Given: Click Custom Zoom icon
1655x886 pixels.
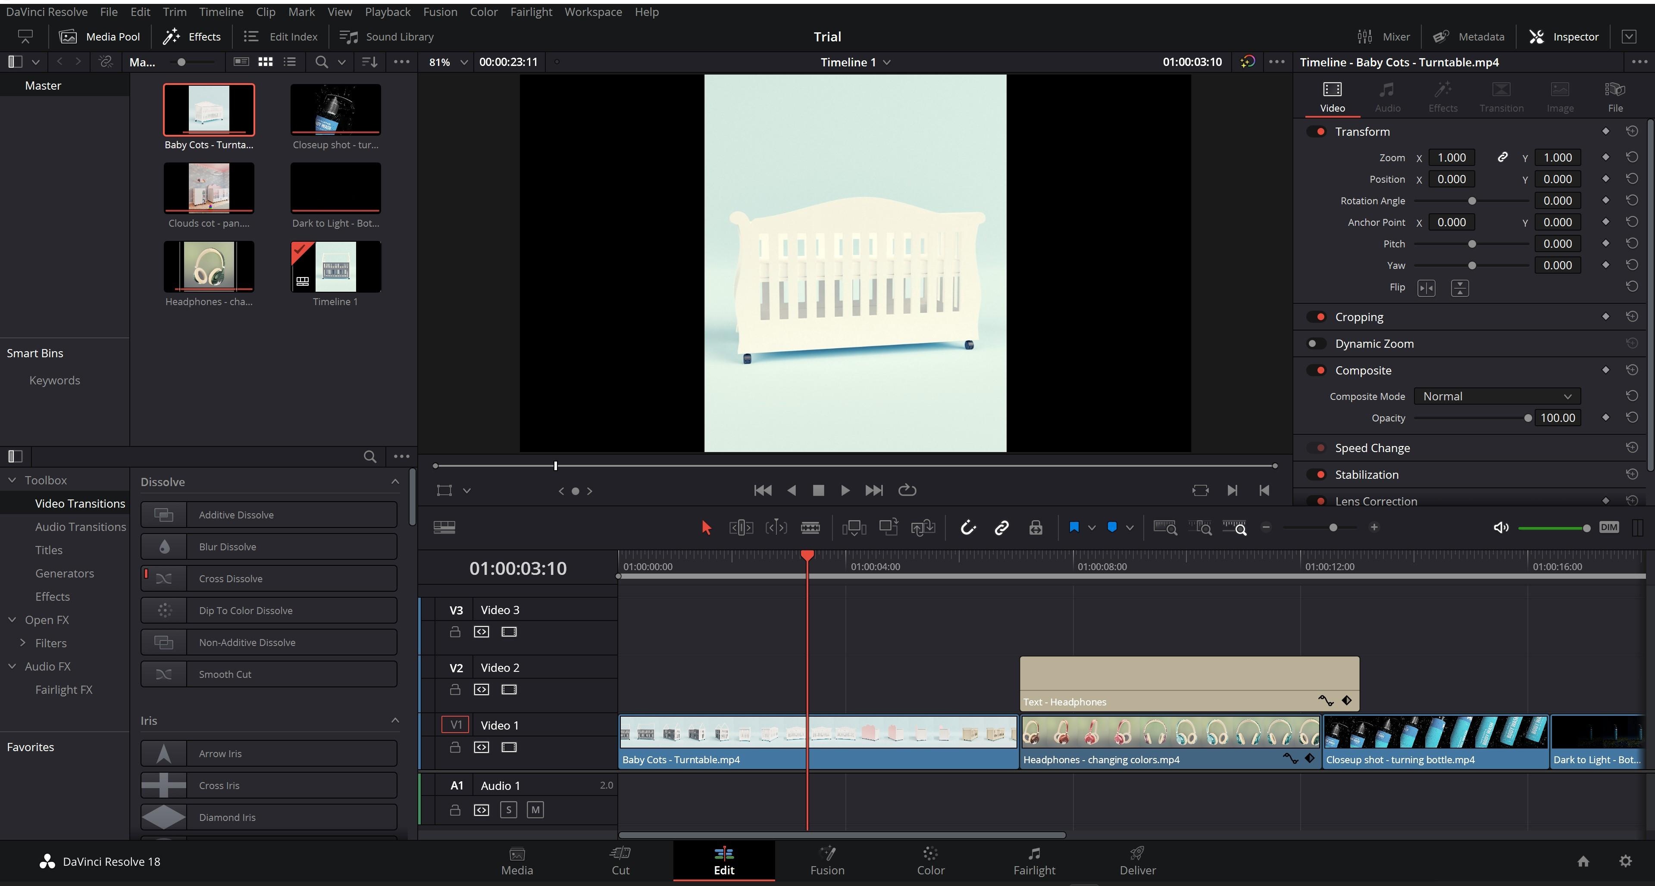Looking at the screenshot, I should click(1234, 528).
